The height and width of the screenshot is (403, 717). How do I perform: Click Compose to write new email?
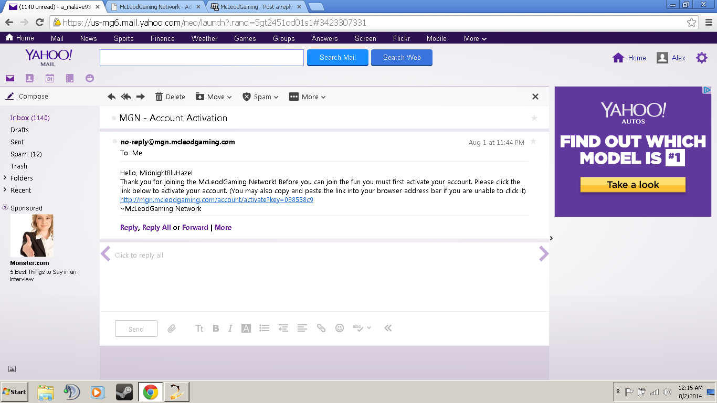27,97
